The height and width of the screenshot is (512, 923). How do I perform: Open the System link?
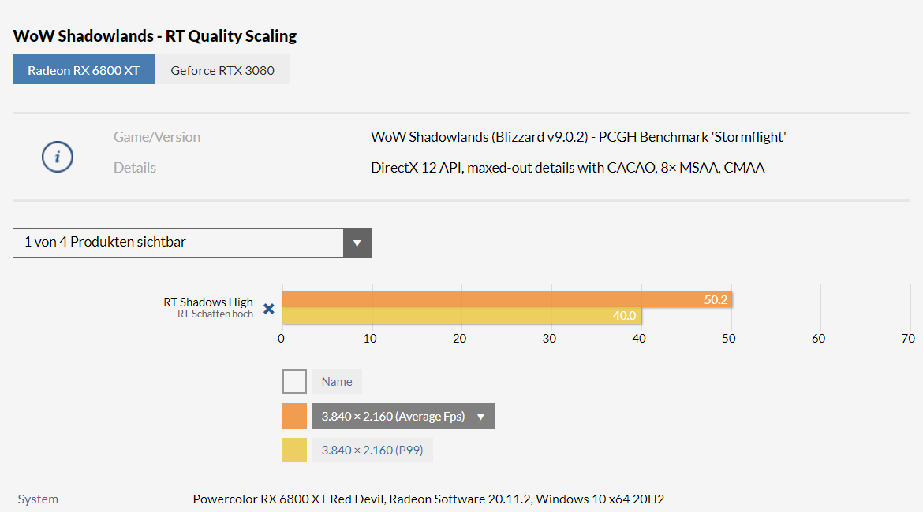click(x=38, y=499)
